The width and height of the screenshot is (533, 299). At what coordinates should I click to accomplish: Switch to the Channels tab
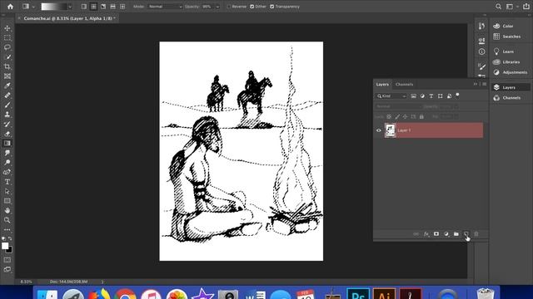(x=404, y=85)
